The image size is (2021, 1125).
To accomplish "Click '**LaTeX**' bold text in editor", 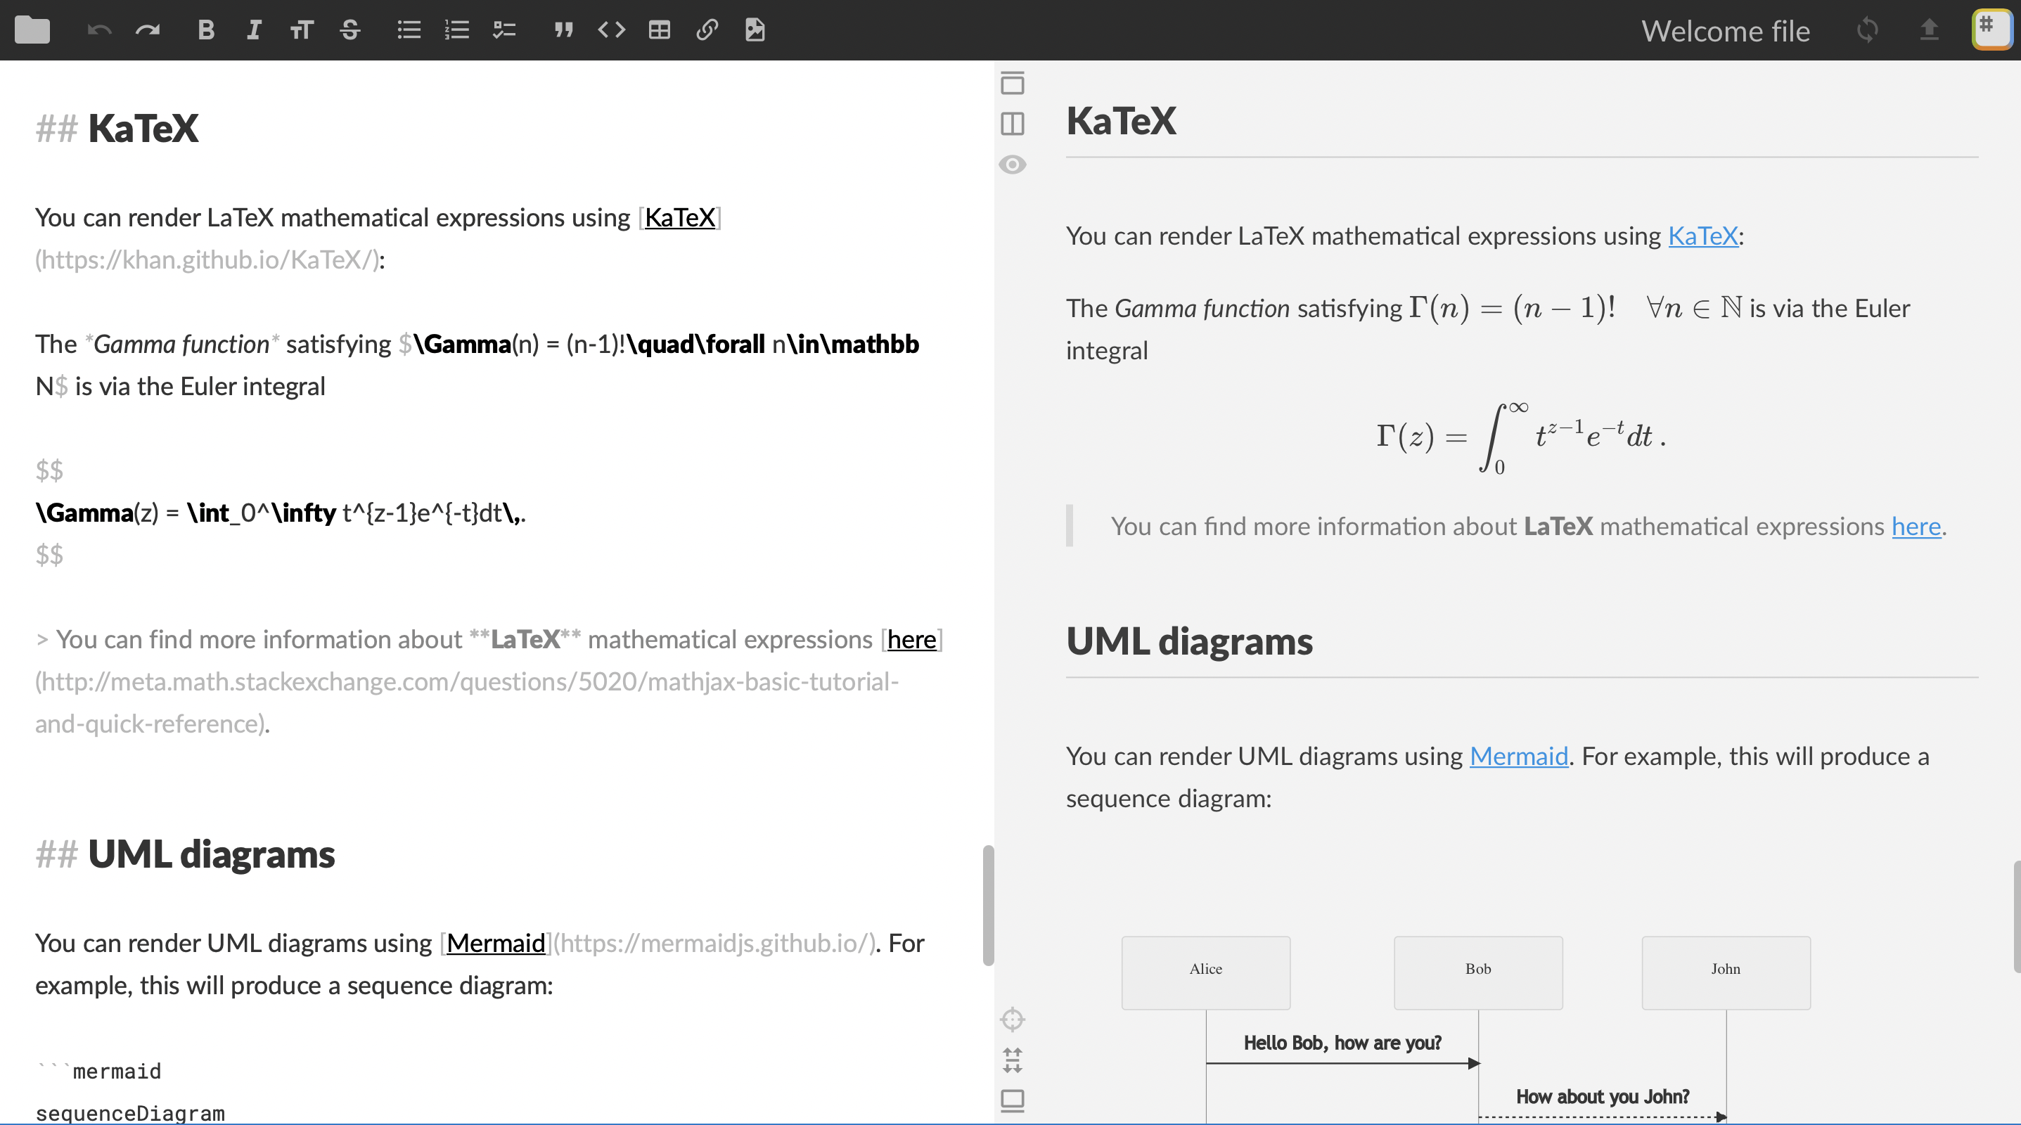I will click(x=525, y=639).
